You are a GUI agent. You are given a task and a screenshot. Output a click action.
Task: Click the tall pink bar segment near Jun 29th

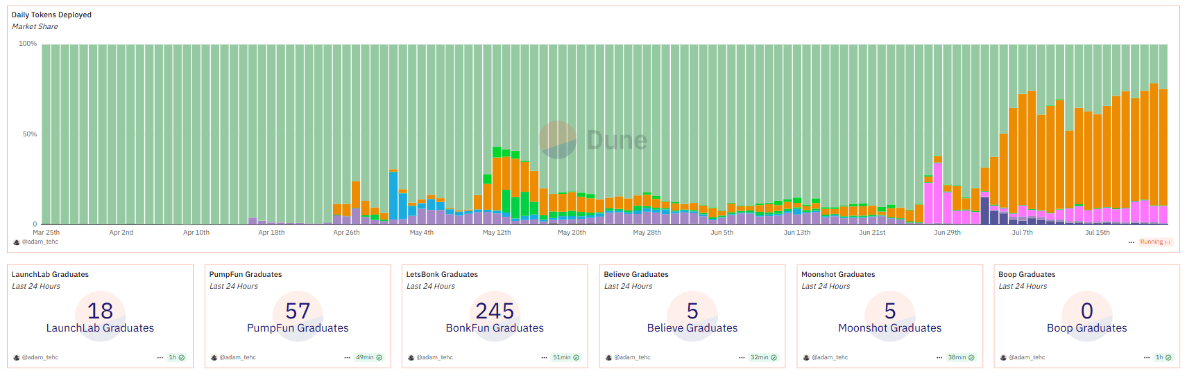coord(938,193)
